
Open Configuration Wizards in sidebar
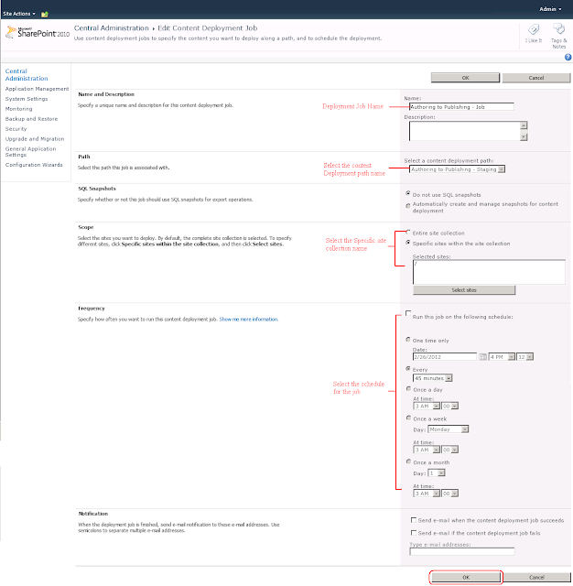(x=34, y=165)
